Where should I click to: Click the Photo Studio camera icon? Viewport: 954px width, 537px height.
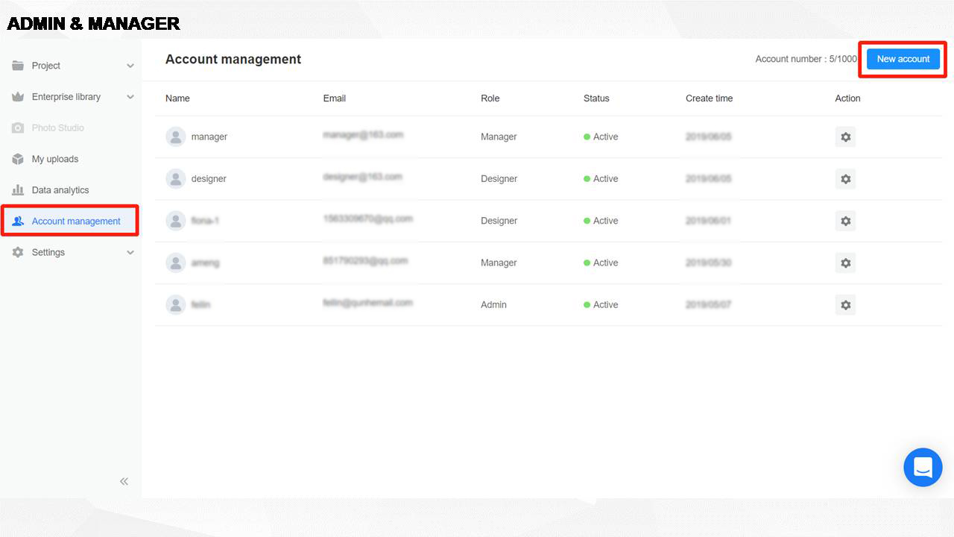click(x=18, y=128)
